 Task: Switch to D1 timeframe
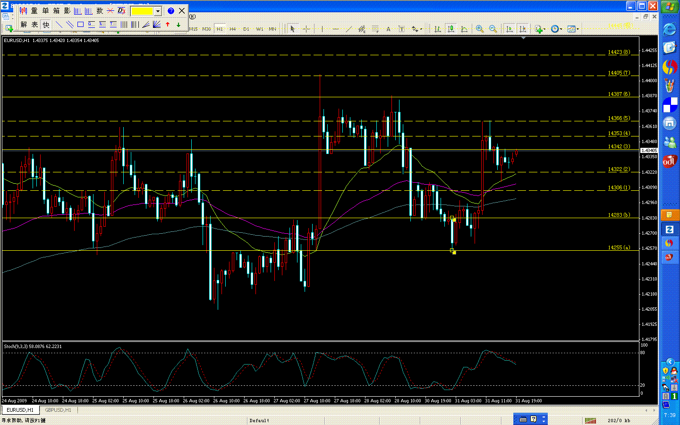pyautogui.click(x=246, y=29)
